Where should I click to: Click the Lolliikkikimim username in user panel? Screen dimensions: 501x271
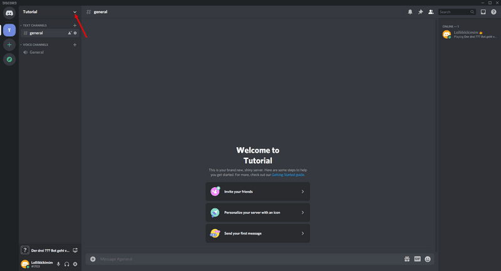[42, 262]
